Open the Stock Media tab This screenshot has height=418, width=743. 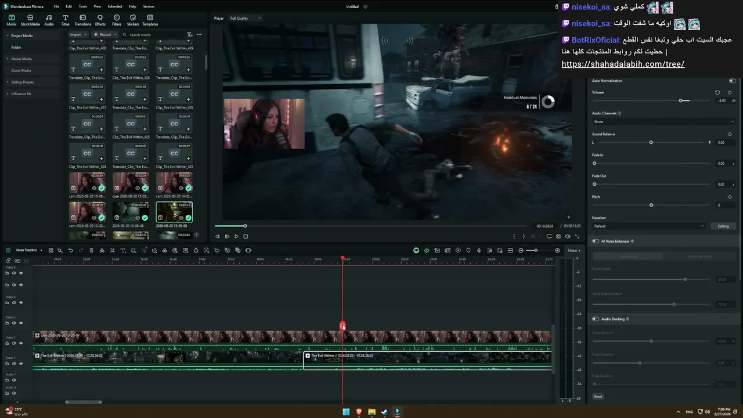pos(30,20)
